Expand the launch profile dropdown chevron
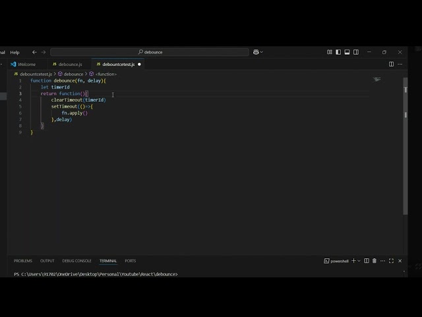 pos(359,261)
